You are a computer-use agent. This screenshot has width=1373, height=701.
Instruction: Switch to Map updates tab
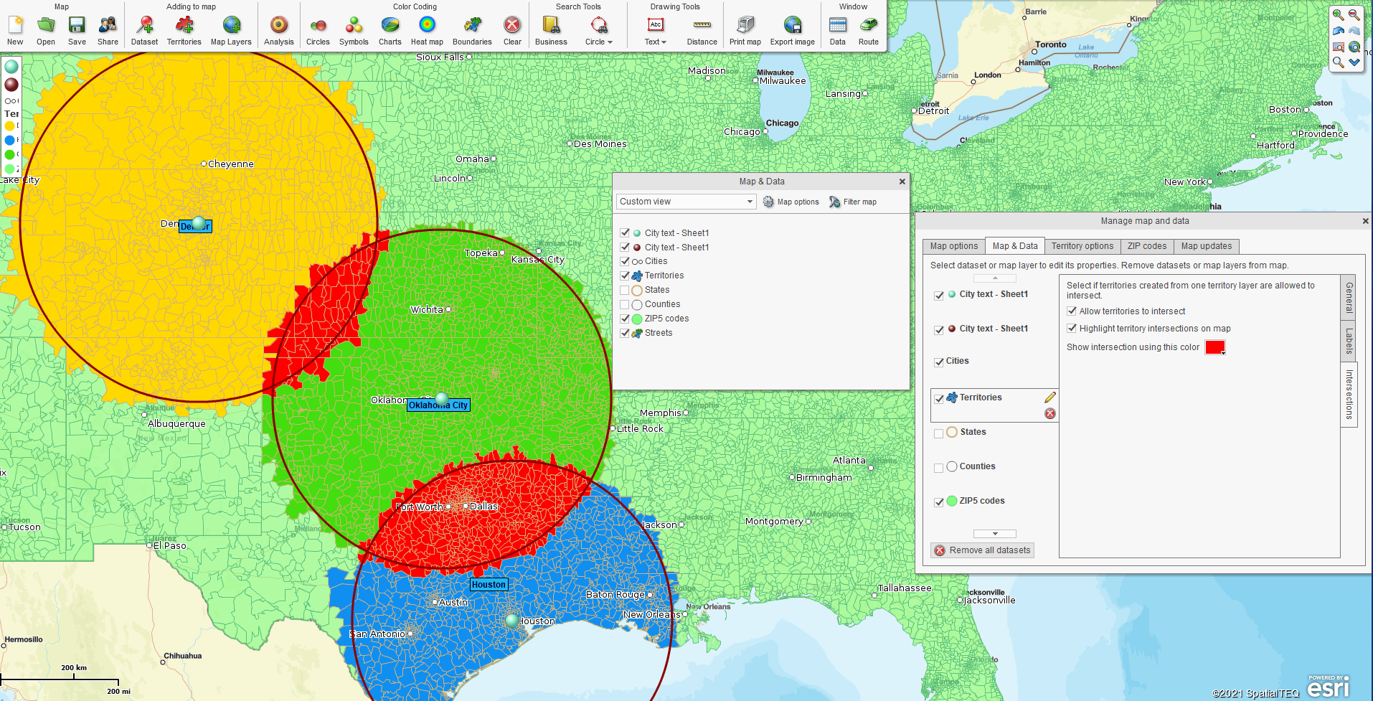1207,246
